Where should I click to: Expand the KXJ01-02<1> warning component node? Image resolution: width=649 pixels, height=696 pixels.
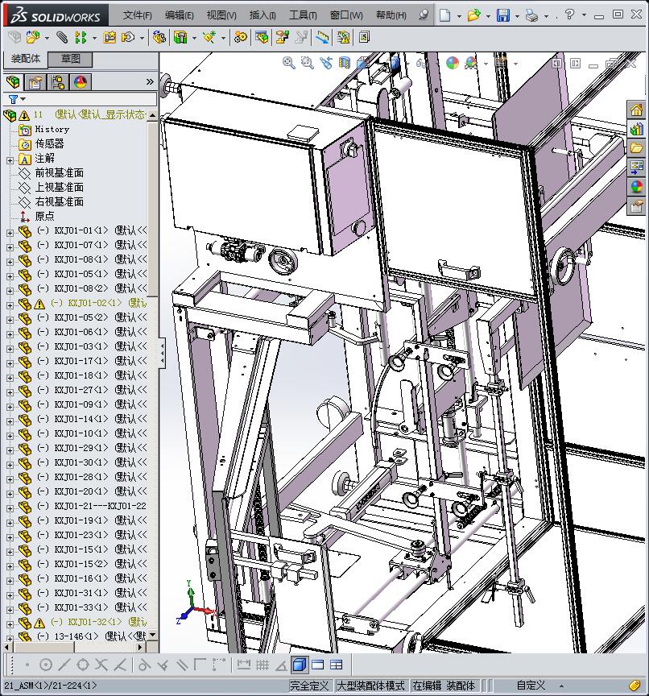pos(10,305)
